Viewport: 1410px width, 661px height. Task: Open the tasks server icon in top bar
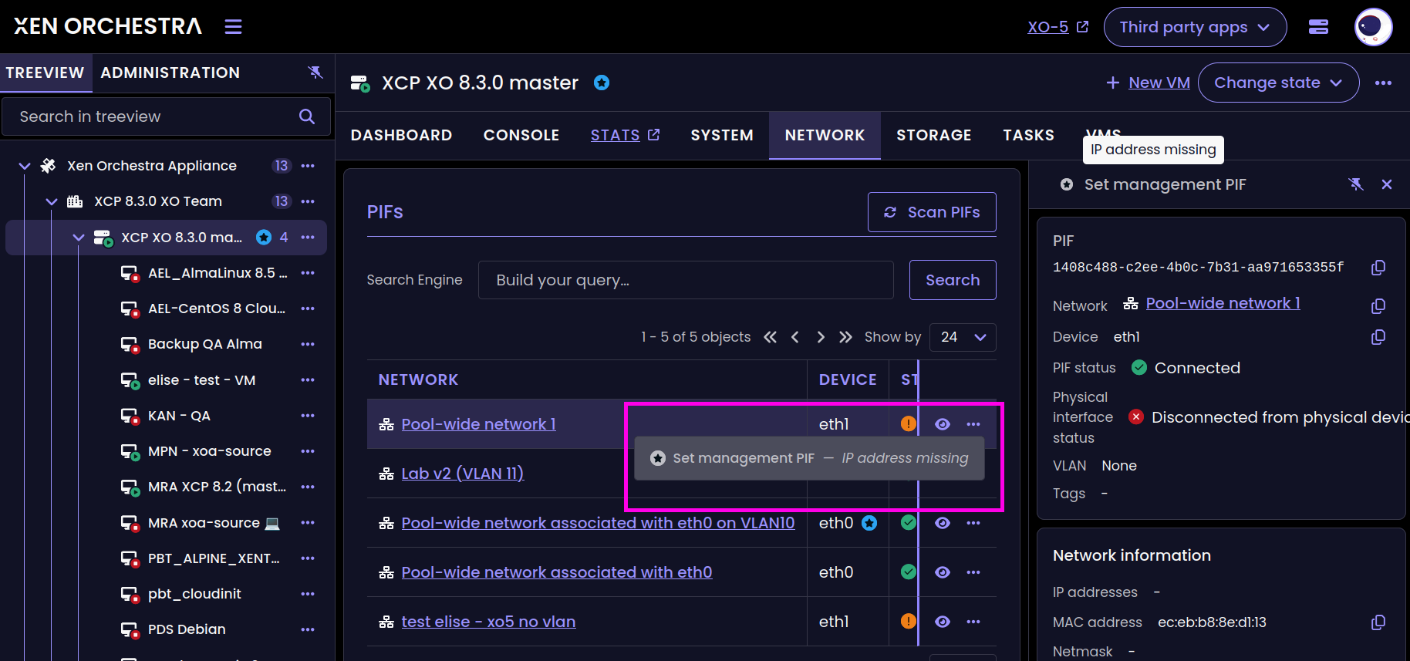pos(1318,27)
